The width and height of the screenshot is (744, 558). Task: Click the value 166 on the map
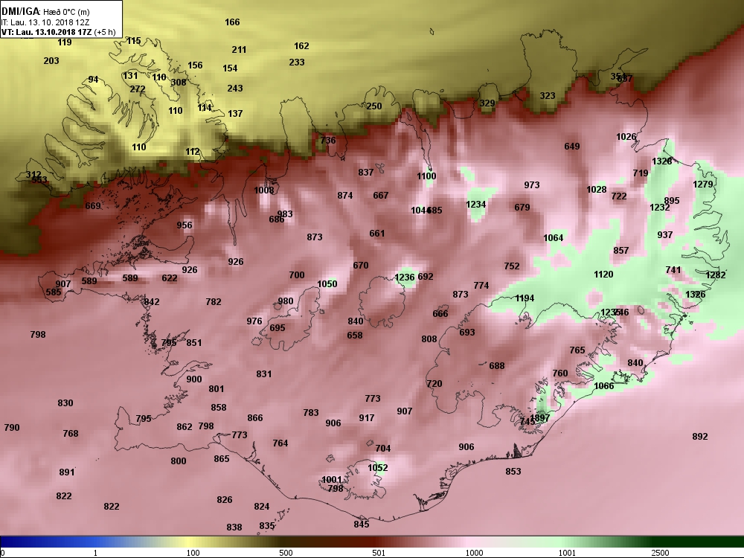pos(232,22)
